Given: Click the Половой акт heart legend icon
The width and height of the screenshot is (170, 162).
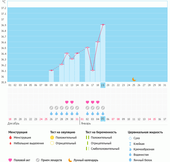Looking at the screenshot, I should coord(10,160).
